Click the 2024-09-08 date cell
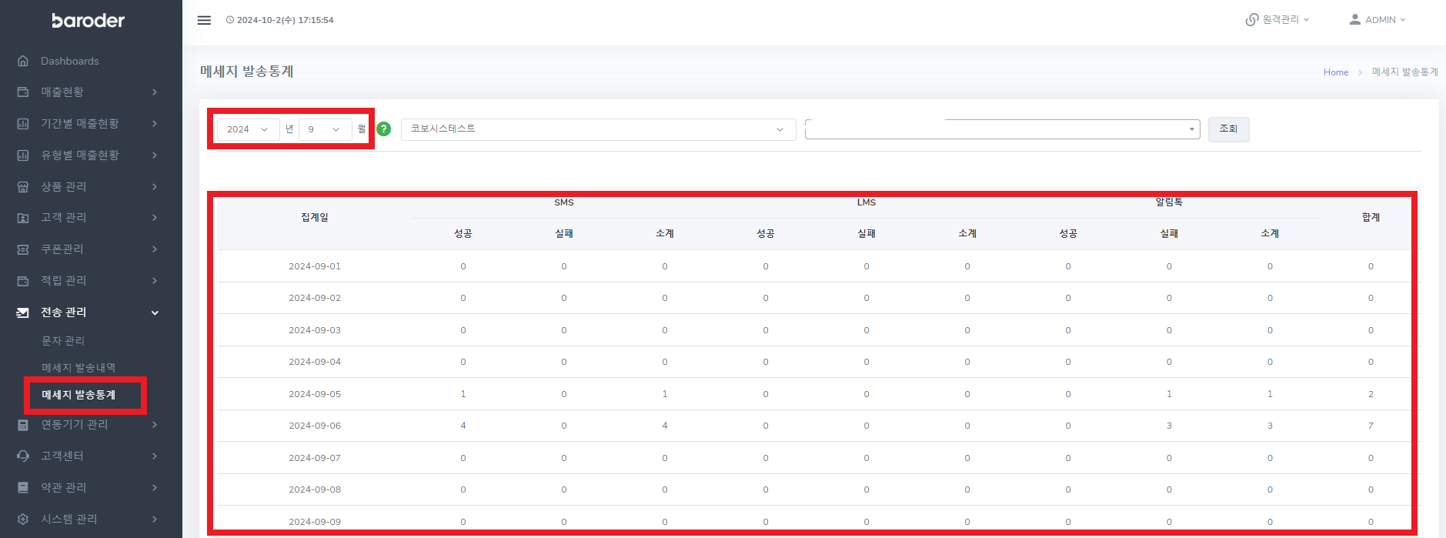Image resolution: width=1446 pixels, height=538 pixels. coord(315,490)
